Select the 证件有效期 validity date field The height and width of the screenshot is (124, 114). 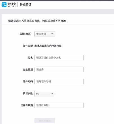tap(59, 105)
